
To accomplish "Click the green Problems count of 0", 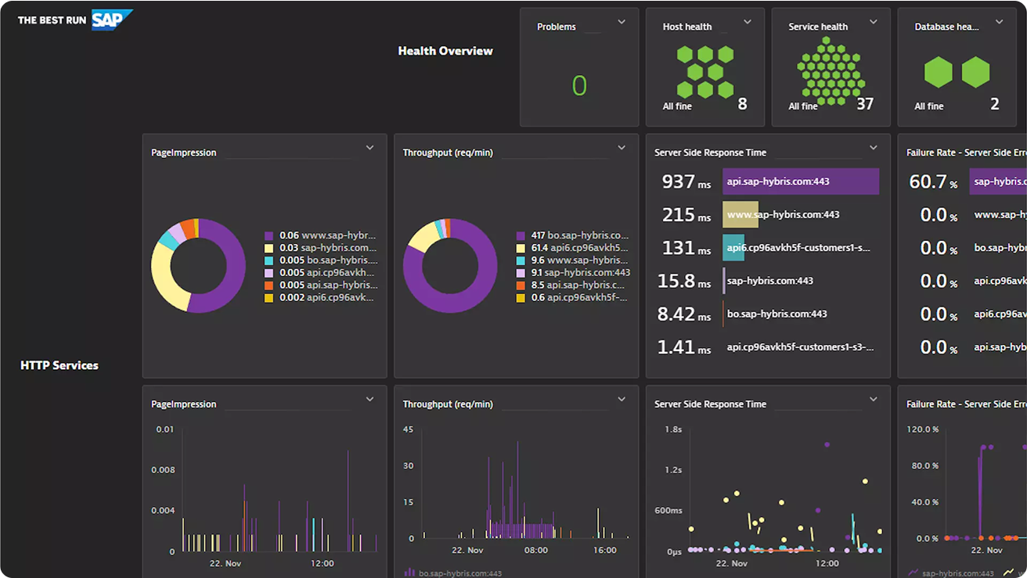I will pyautogui.click(x=579, y=85).
